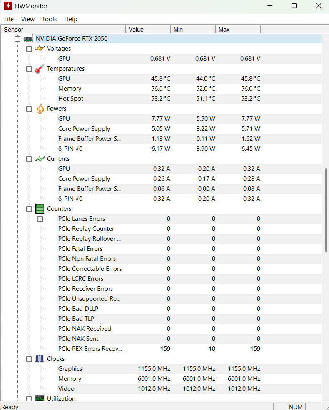329x410 pixels.
Task: Click the Sensor column header
Action: (62, 29)
